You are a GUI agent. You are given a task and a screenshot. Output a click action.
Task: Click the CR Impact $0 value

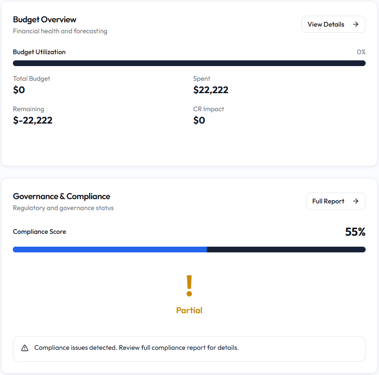click(199, 120)
